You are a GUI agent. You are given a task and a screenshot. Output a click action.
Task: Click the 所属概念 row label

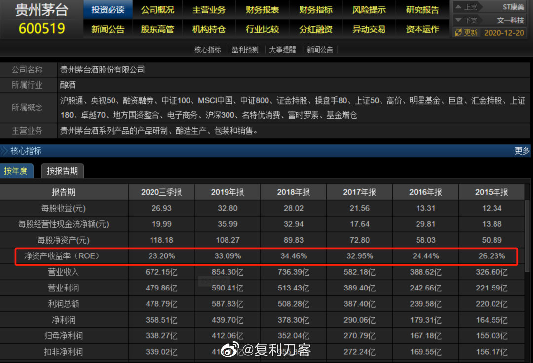(x=27, y=108)
